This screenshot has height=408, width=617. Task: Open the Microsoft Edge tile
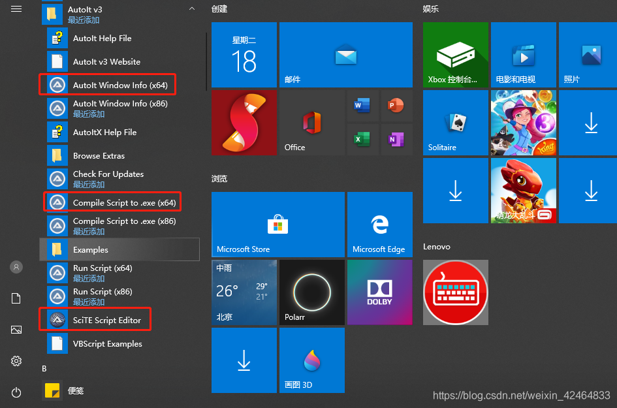coord(380,225)
